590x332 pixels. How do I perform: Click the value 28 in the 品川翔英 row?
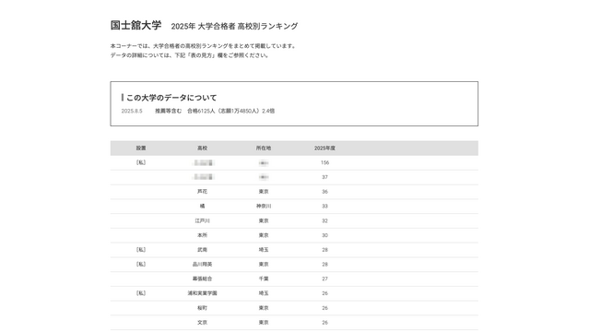coord(324,265)
